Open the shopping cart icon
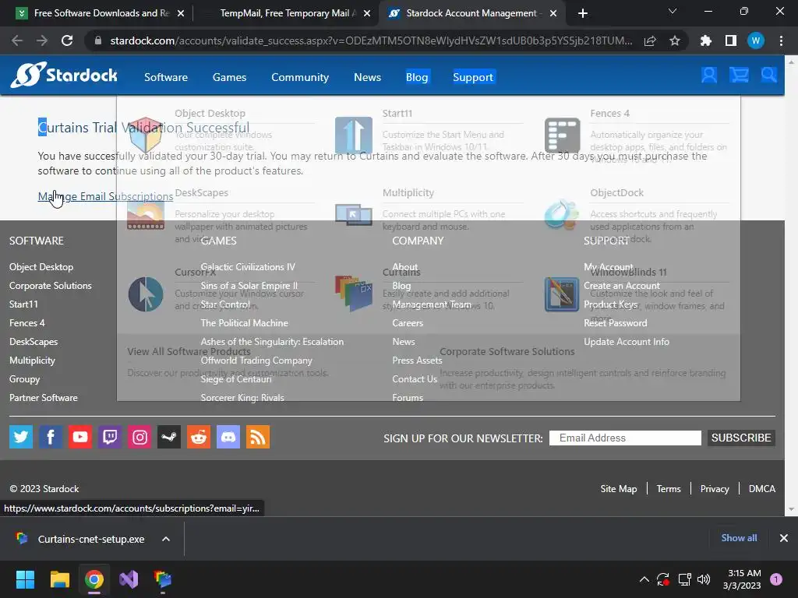The height and width of the screenshot is (598, 798). [x=739, y=76]
